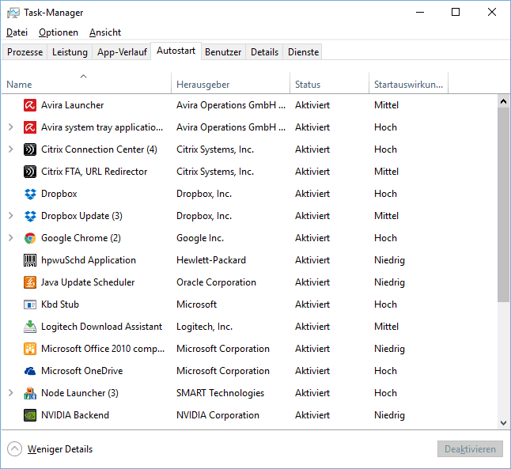Click the Google Chrome icon
This screenshot has height=469, width=511.
click(x=30, y=238)
